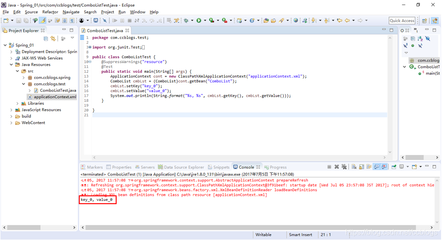442x241 pixels.
Task: Click Remove Launch console X icon
Action: pos(336,167)
